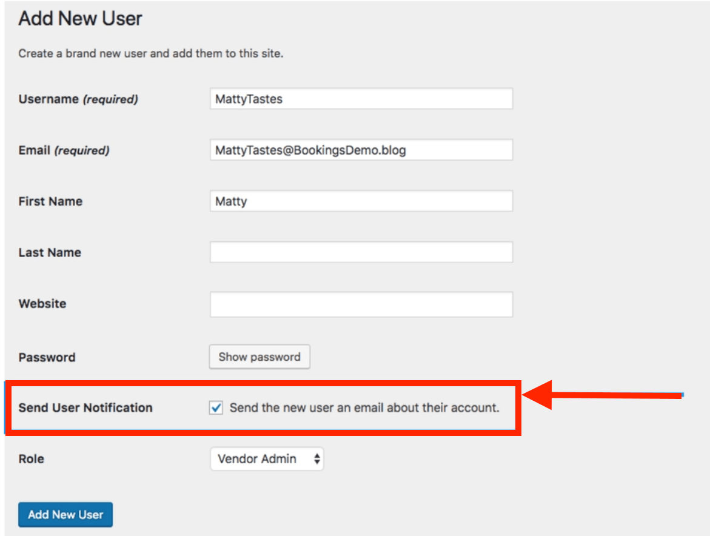710x536 pixels.
Task: Click the Email input field
Action: tap(361, 150)
